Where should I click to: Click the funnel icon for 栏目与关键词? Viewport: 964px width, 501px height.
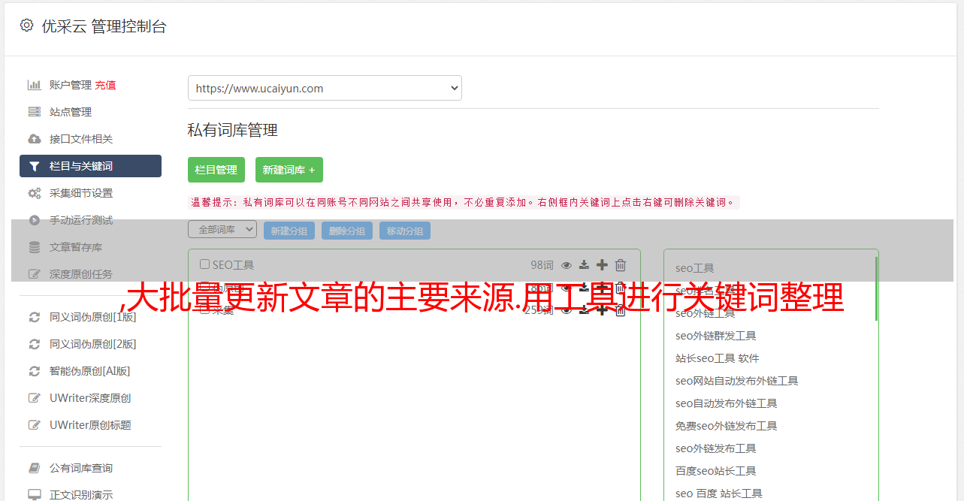pyautogui.click(x=35, y=166)
